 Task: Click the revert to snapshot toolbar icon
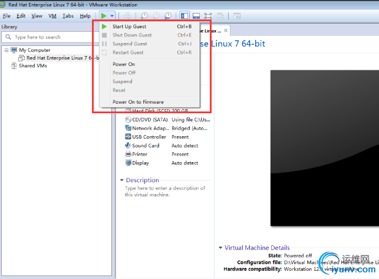[156, 16]
